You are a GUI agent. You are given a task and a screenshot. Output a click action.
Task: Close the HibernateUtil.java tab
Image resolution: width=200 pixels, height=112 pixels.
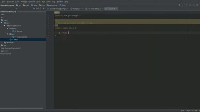[x=103, y=9]
